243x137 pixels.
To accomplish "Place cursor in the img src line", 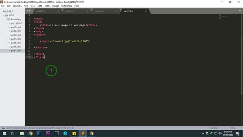I will point(65,41).
